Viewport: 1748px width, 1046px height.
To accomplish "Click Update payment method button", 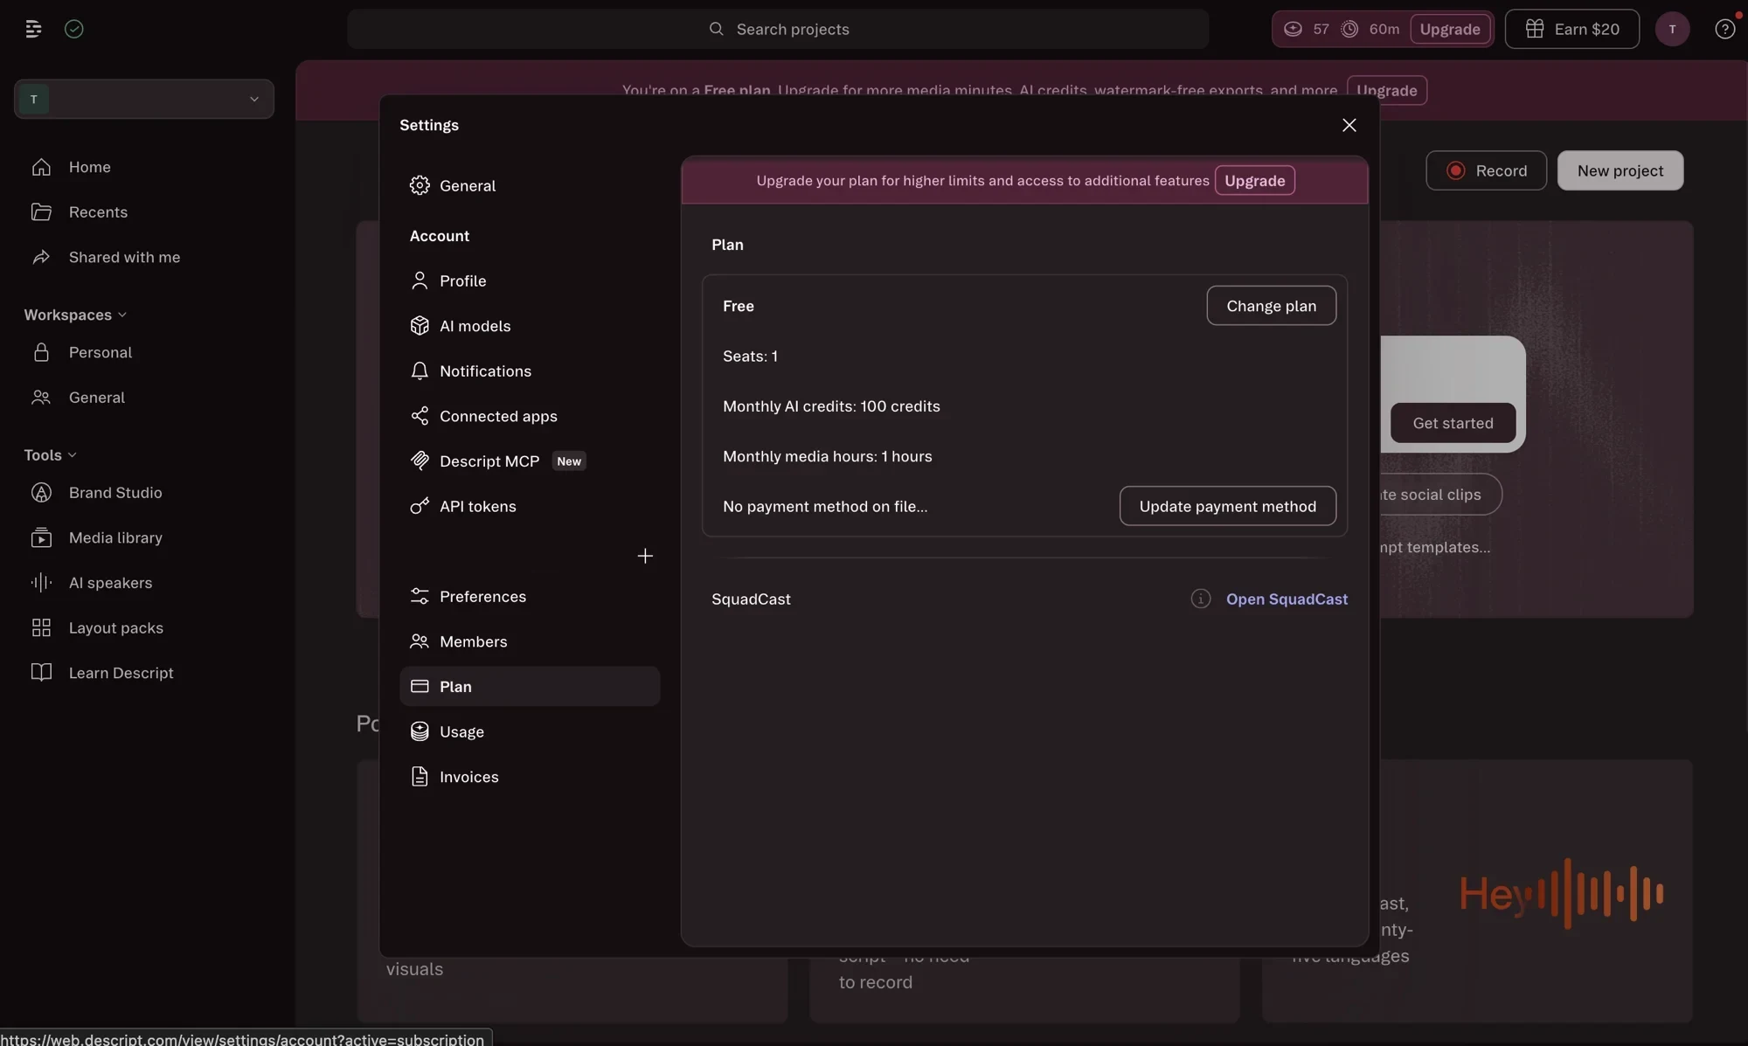I will [1227, 506].
